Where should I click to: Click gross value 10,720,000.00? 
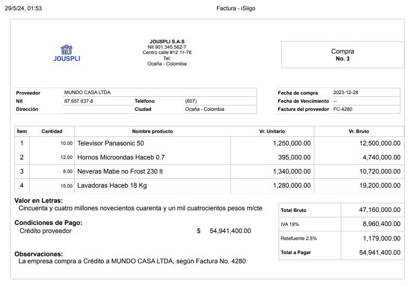[x=380, y=171]
